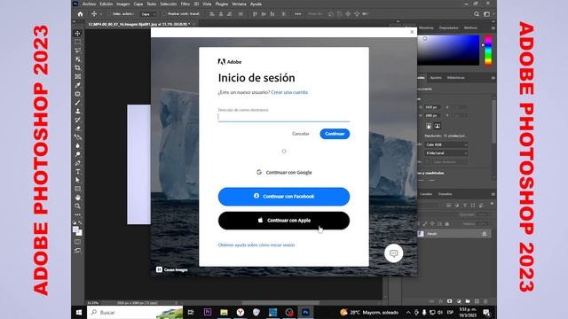Open sign-in help link at dialog bottom
The height and width of the screenshot is (319, 568).
tap(256, 245)
